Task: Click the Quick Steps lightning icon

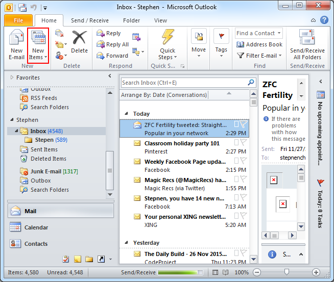Action: click(168, 37)
